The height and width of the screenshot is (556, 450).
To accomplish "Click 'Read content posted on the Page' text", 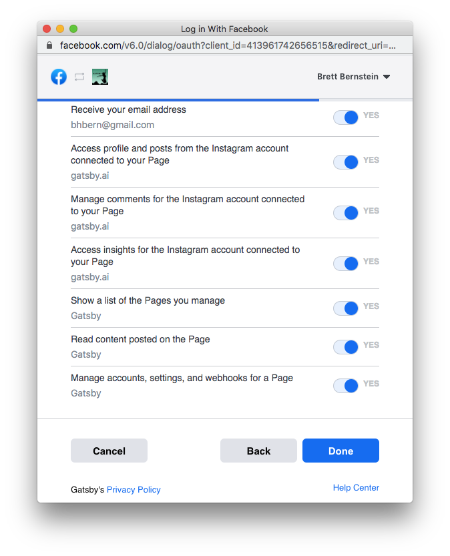I will pos(140,339).
